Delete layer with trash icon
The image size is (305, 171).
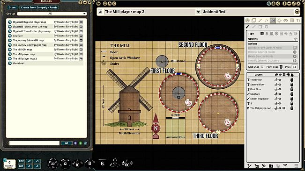pos(296,166)
